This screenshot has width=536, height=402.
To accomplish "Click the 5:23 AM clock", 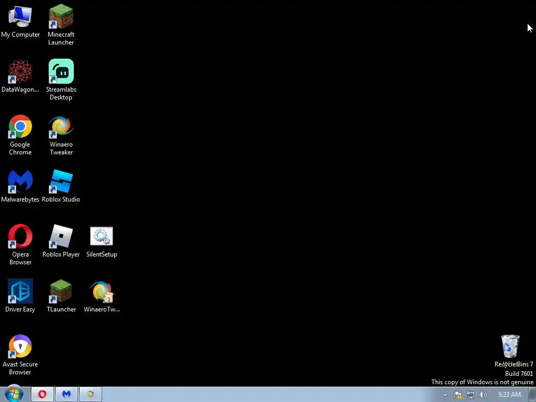I will pyautogui.click(x=509, y=395).
